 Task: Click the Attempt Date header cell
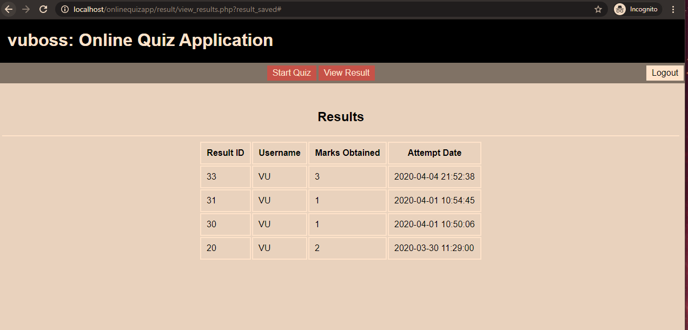pos(434,153)
